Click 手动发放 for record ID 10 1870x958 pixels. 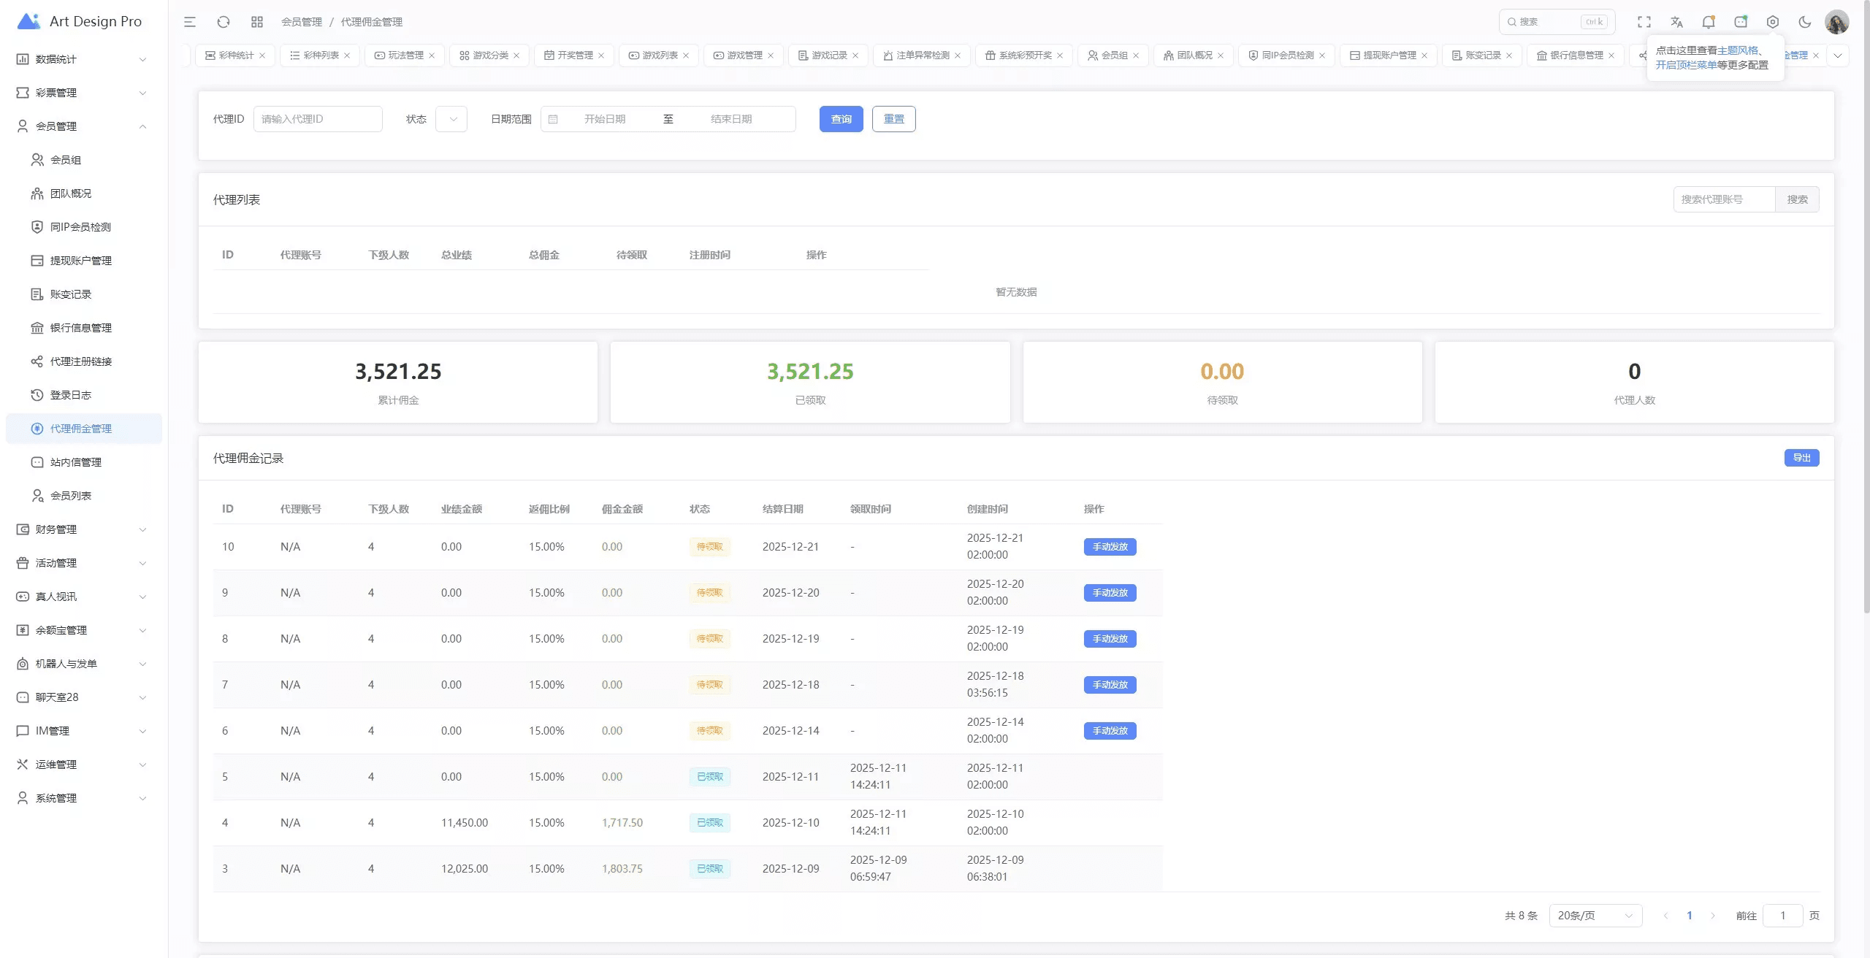pos(1110,547)
